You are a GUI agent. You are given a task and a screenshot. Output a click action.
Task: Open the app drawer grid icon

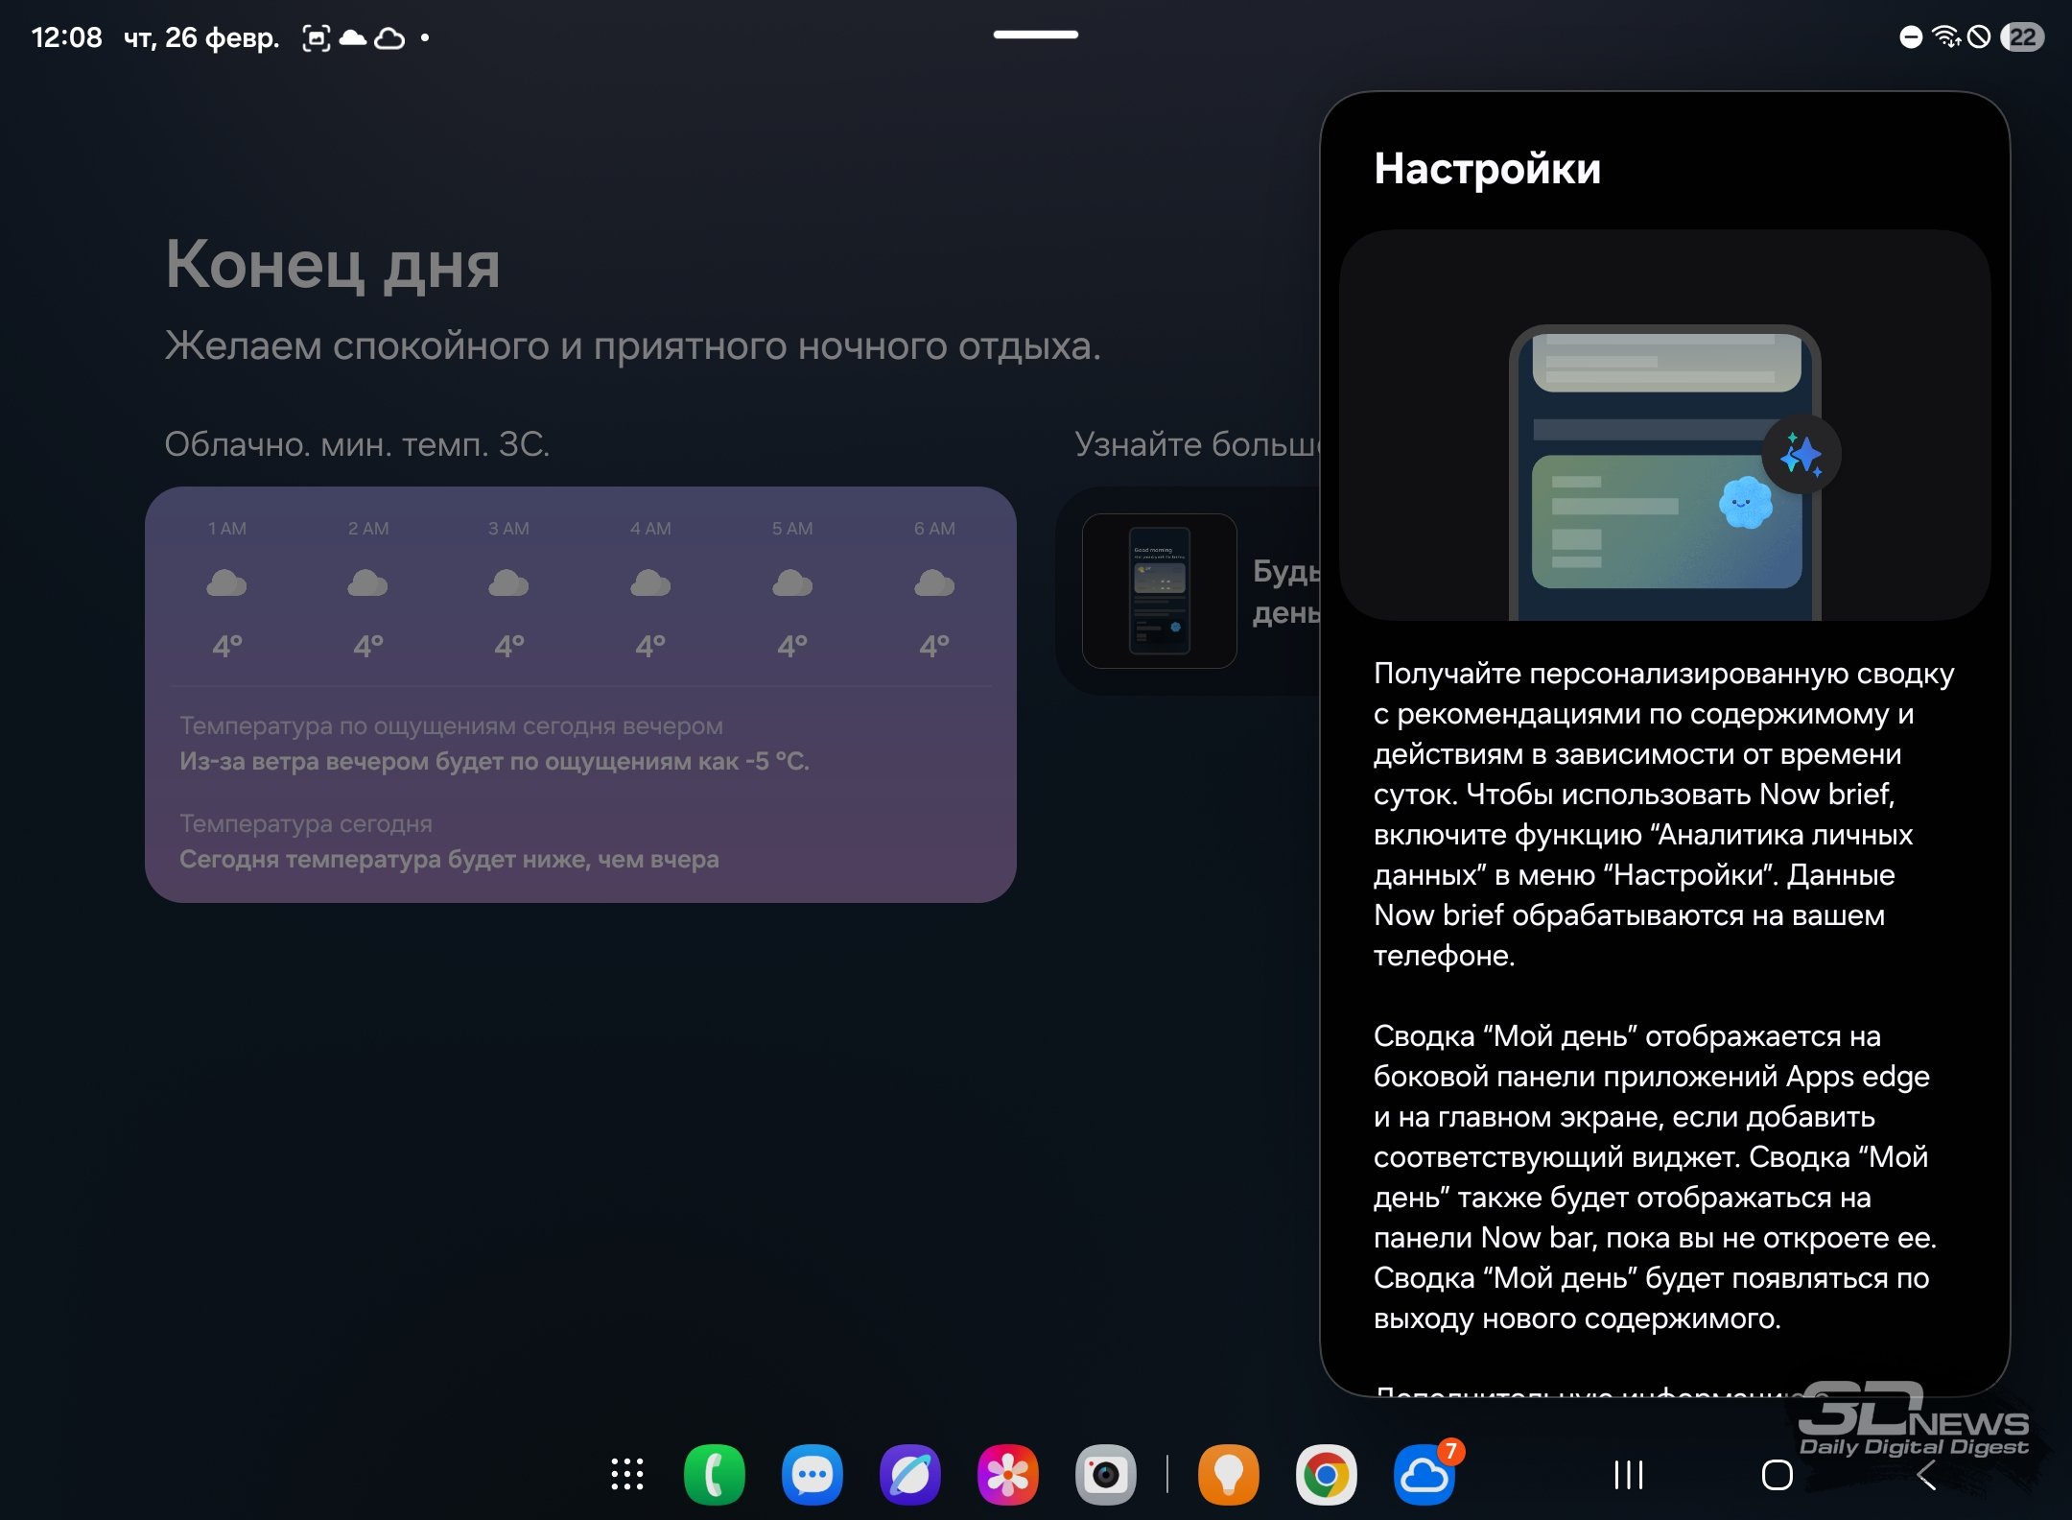tap(627, 1474)
